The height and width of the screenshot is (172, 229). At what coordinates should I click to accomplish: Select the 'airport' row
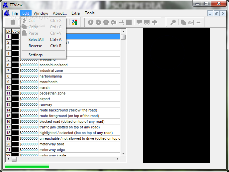click(x=63, y=99)
